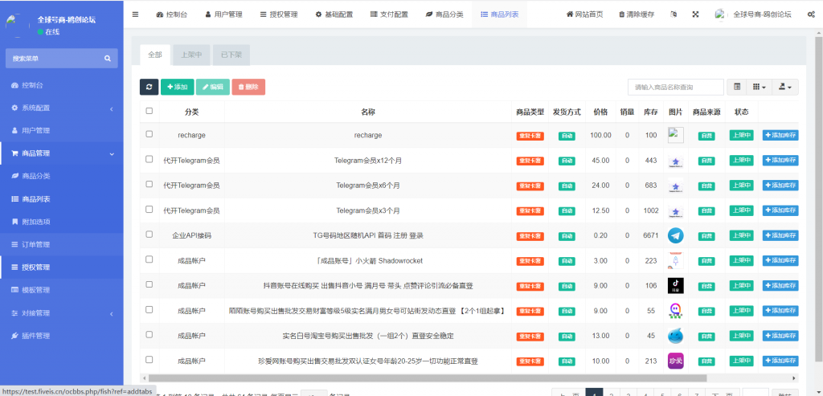
Task: Select checkbox for 珍爱网账号 row
Action: [149, 359]
